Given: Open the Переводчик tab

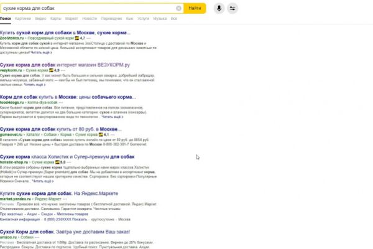Looking at the screenshot, I should pyautogui.click(x=111, y=19).
